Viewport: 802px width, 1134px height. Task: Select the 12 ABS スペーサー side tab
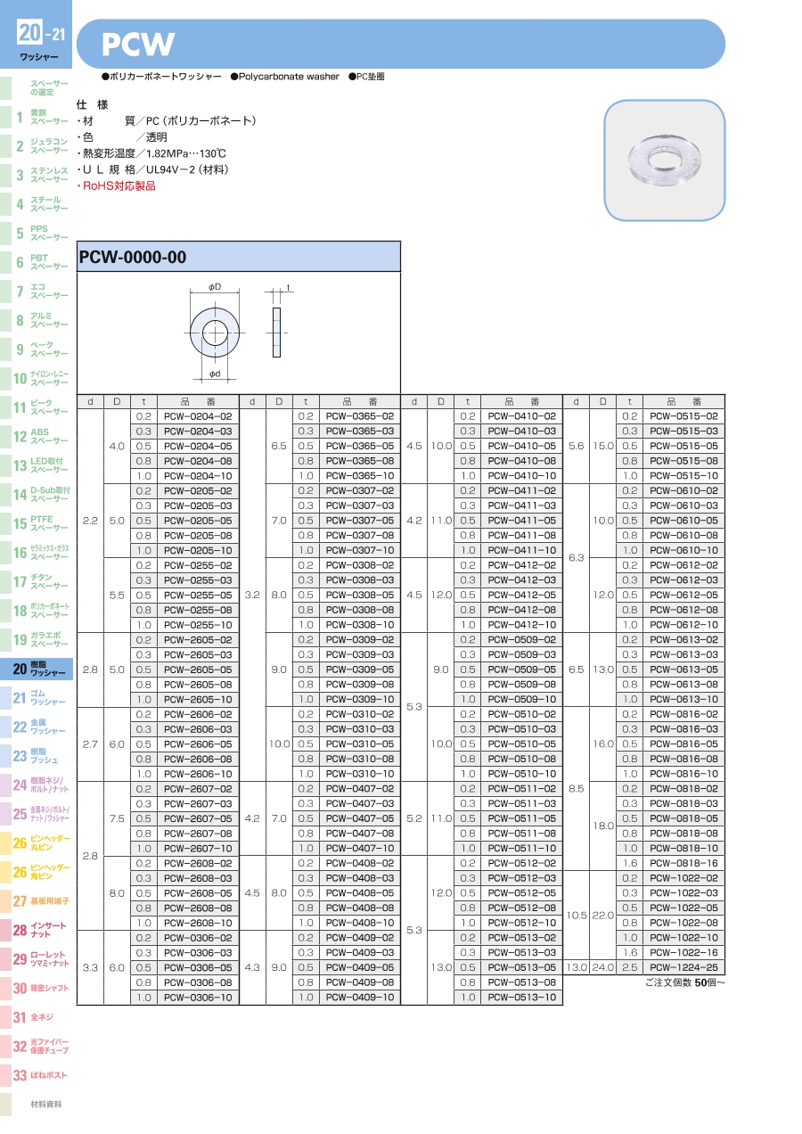click(36, 436)
